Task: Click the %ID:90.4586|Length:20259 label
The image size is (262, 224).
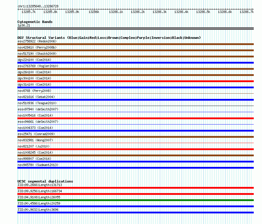Action: click(x=39, y=203)
